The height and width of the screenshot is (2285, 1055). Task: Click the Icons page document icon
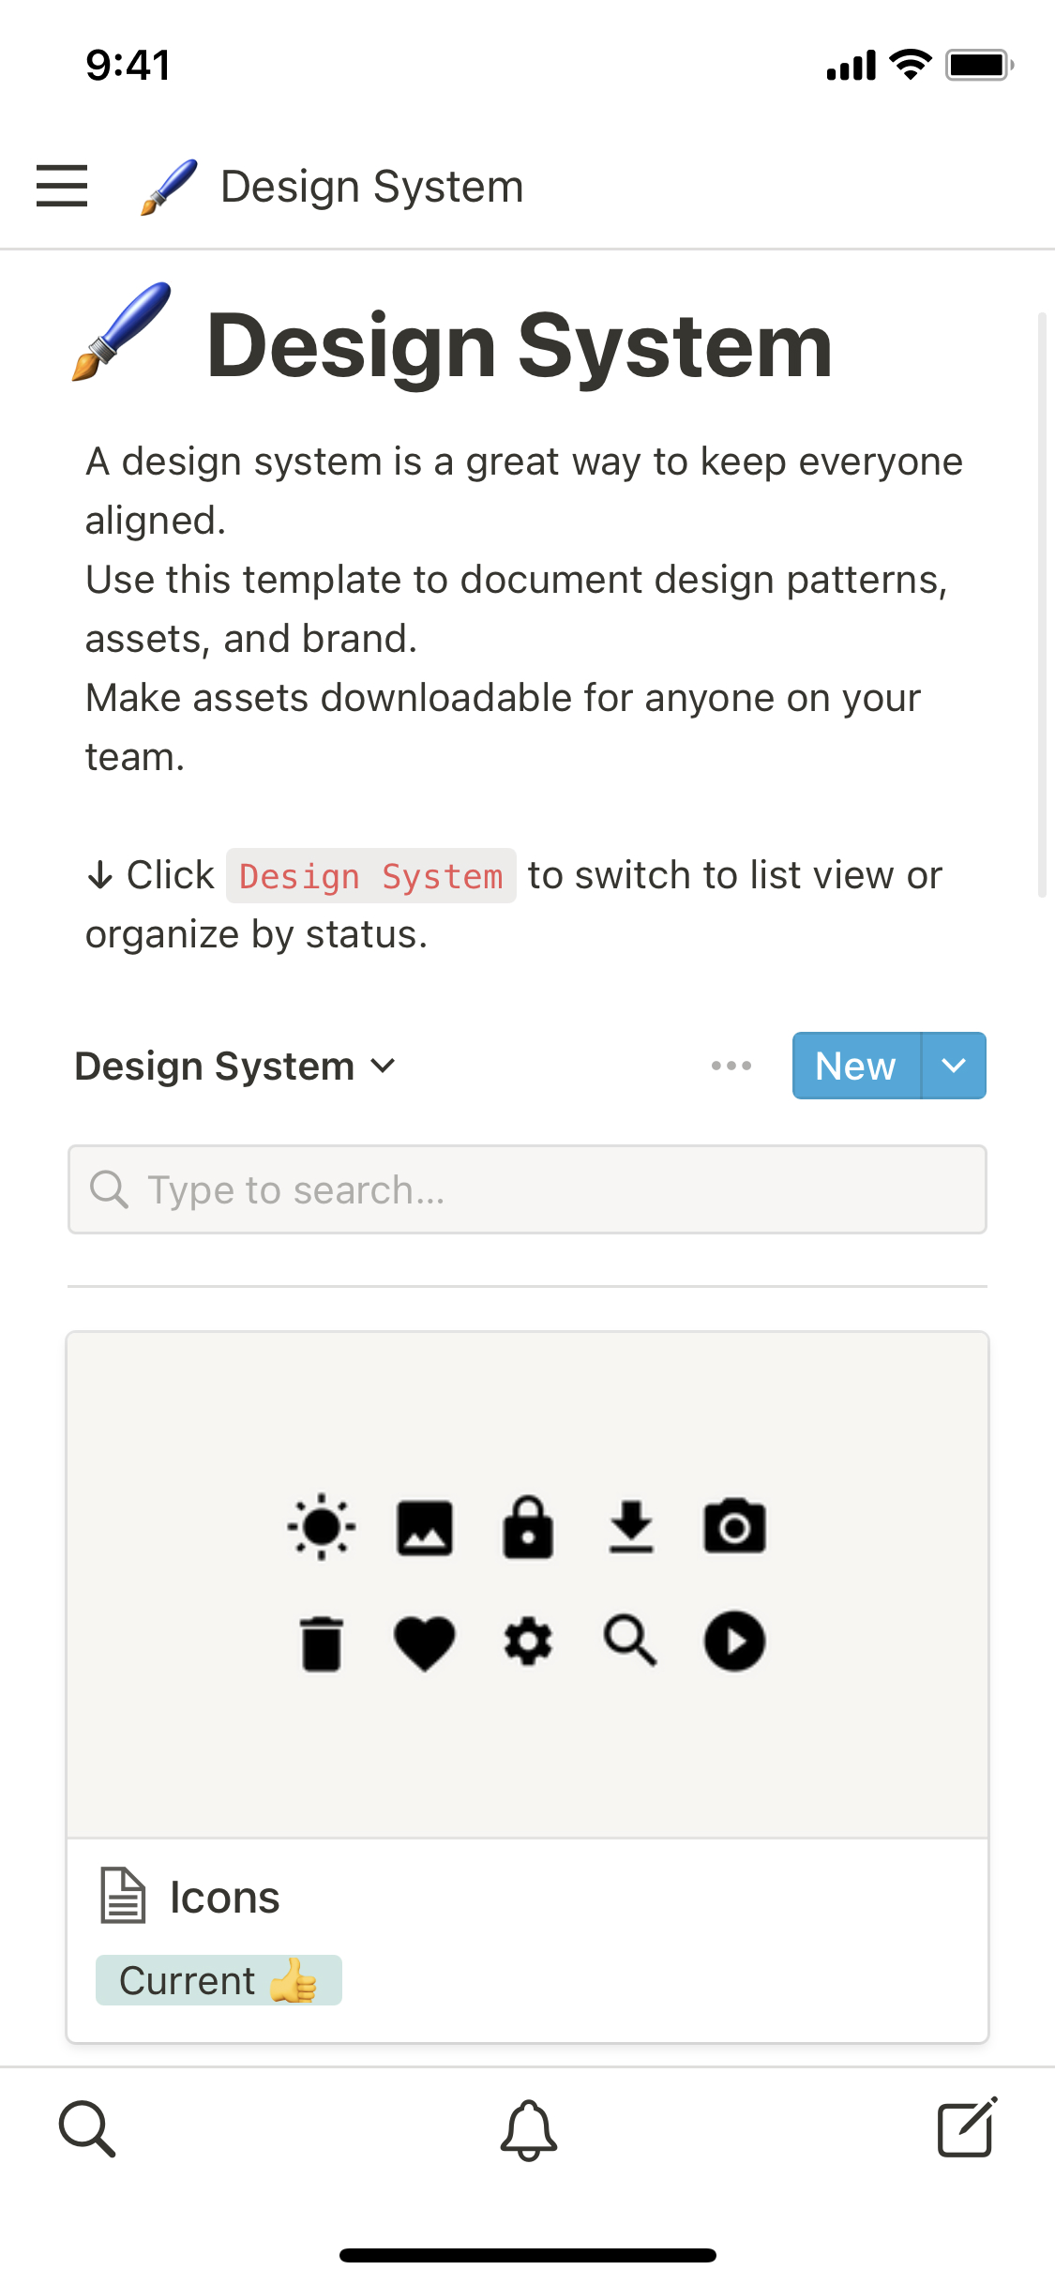(123, 1896)
